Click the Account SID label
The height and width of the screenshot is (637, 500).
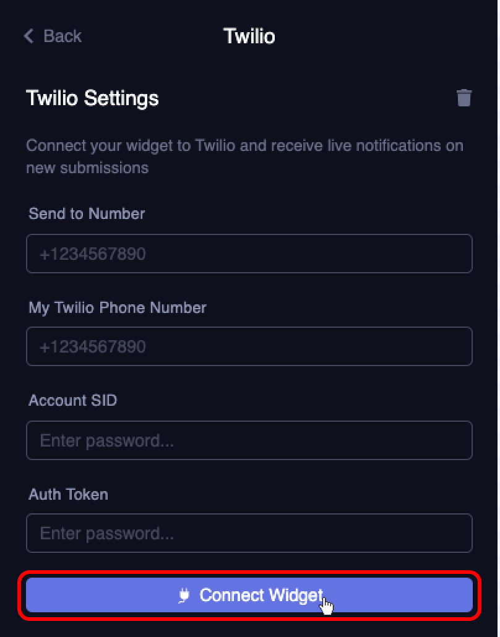pyautogui.click(x=73, y=401)
